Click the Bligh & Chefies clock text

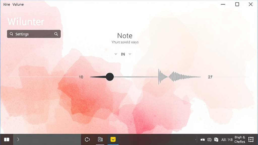pyautogui.click(x=240, y=139)
